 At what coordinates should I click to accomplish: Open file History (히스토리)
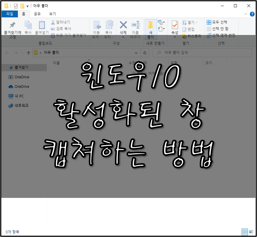pos(192,36)
